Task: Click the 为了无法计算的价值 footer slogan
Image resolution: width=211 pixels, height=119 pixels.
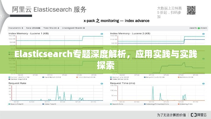Action: (x=171, y=115)
